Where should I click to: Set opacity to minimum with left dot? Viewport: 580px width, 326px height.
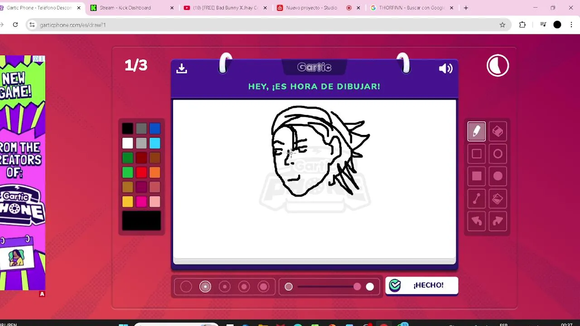click(x=289, y=287)
